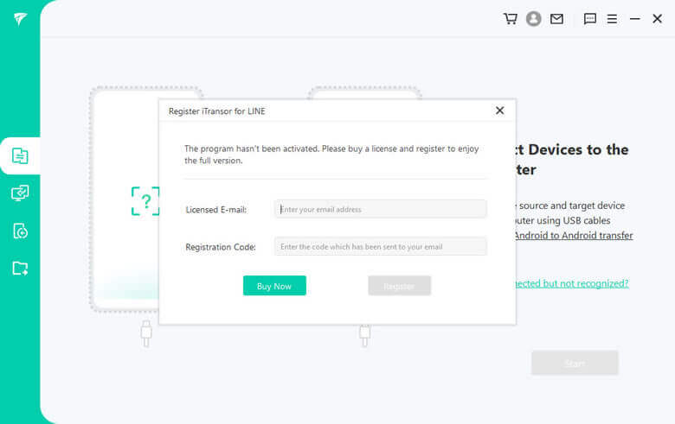Focus the Licensed E-mail input field
Image resolution: width=675 pixels, height=424 pixels.
381,209
